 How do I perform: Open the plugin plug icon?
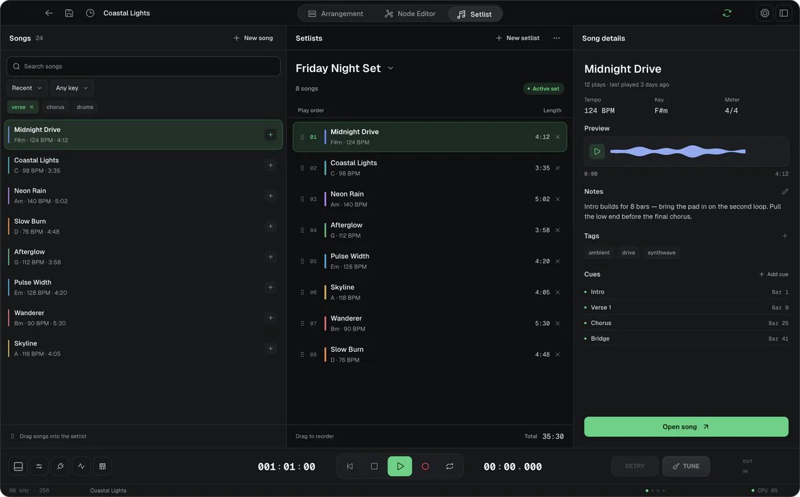[61, 466]
